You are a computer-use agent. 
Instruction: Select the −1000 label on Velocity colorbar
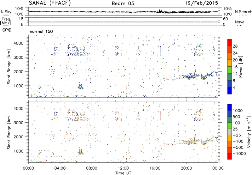[x=239, y=154]
